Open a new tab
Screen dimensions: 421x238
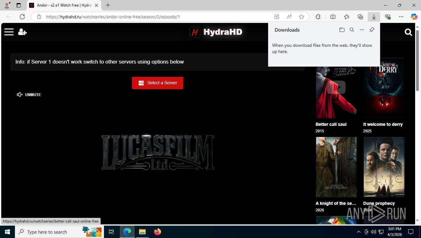pyautogui.click(x=108, y=5)
